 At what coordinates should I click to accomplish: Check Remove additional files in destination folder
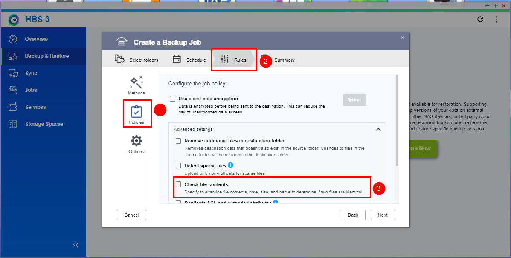[178, 141]
